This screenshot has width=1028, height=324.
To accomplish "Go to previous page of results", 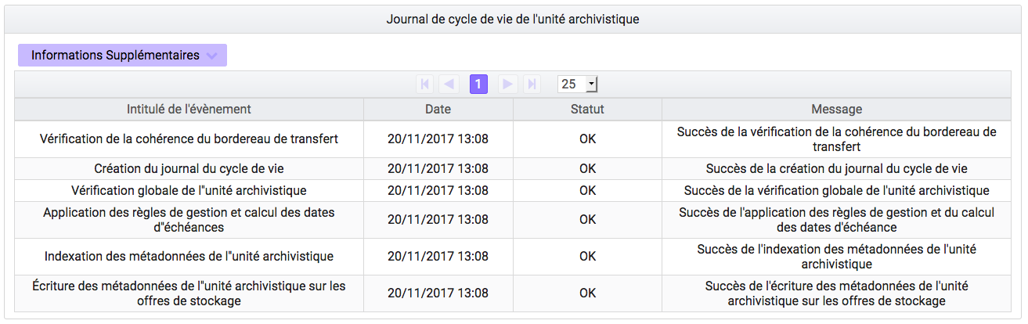I will tap(449, 84).
